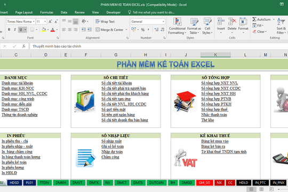Image resolution: width=288 pixels, height=192 pixels.
Task: Open AutoSum dropdown arrow
Action: (x=274, y=19)
